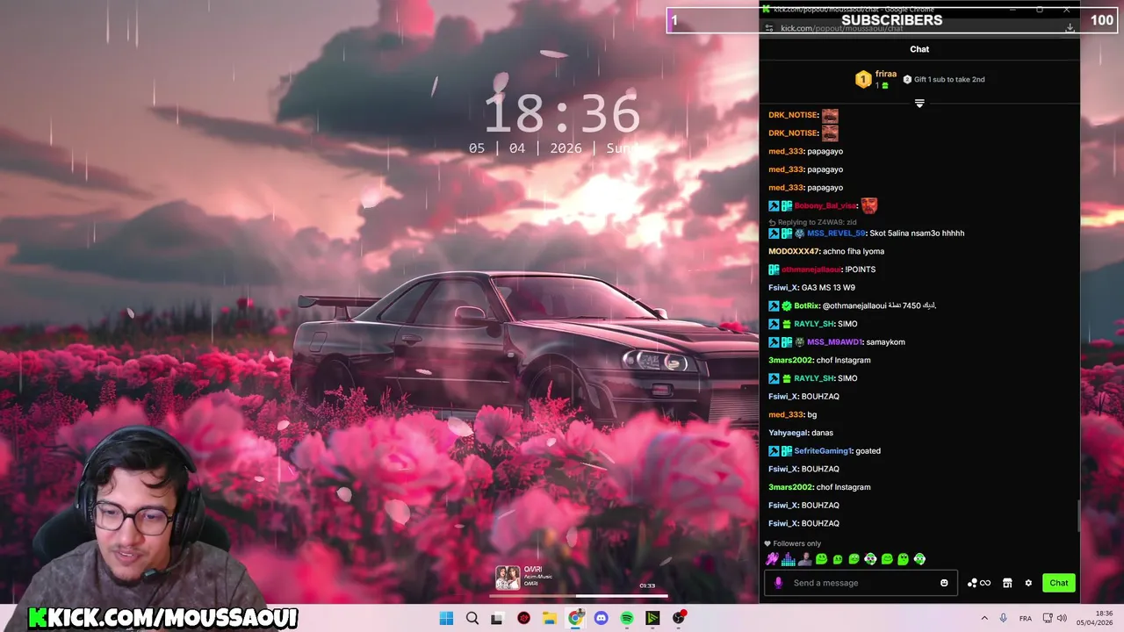Click the microphone tray icon

(1004, 618)
